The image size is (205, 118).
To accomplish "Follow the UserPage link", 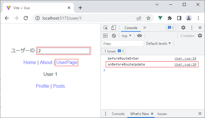I will point(67,63).
